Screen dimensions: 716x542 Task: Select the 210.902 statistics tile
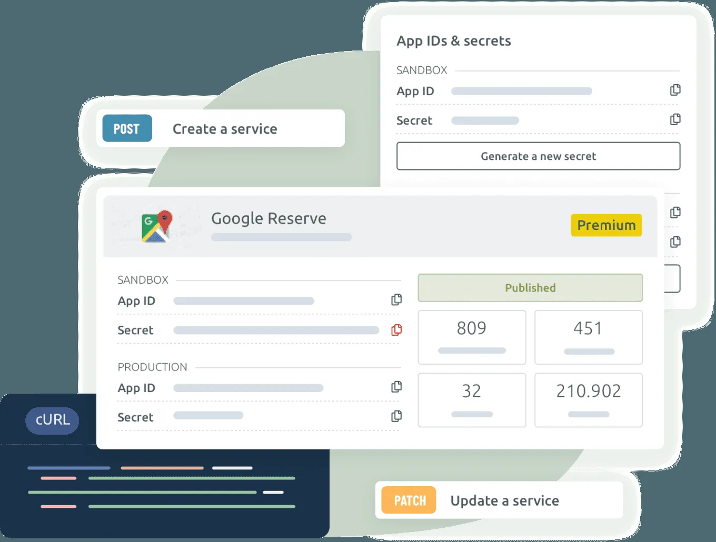(588, 400)
